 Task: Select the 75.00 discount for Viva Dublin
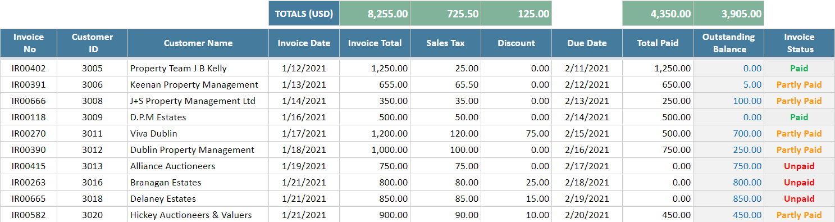pos(516,134)
